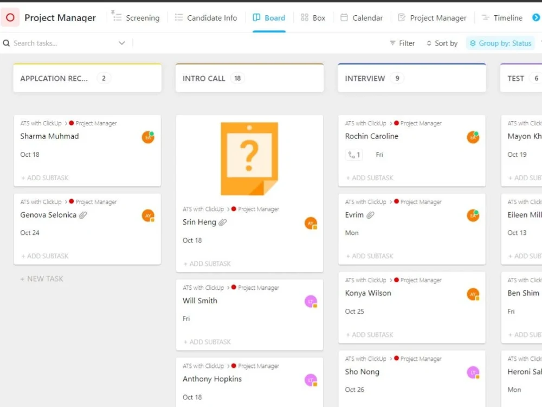Click Srin Heng's assignee avatar
The width and height of the screenshot is (542, 407).
point(311,223)
